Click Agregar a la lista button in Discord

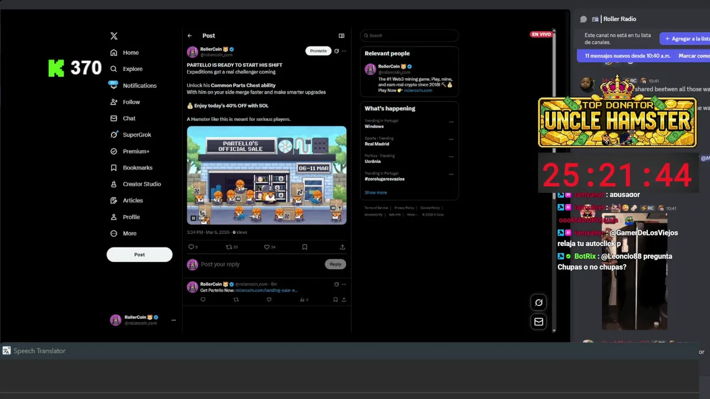685,39
